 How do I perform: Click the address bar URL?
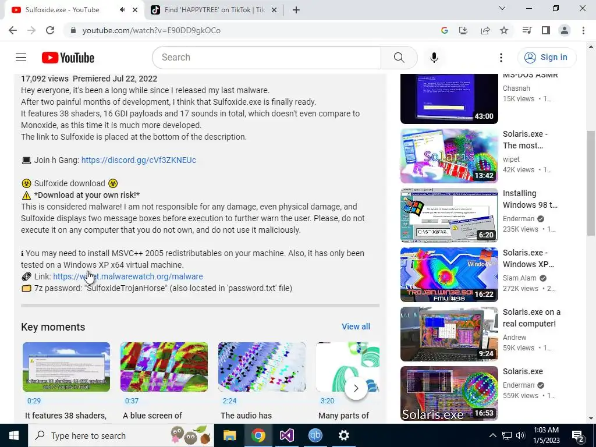[x=151, y=30]
